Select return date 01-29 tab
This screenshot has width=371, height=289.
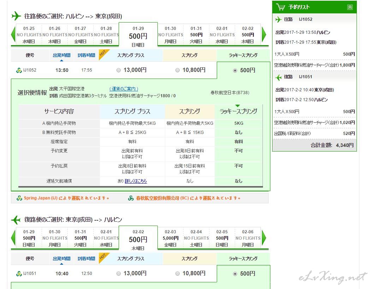coord(29,238)
